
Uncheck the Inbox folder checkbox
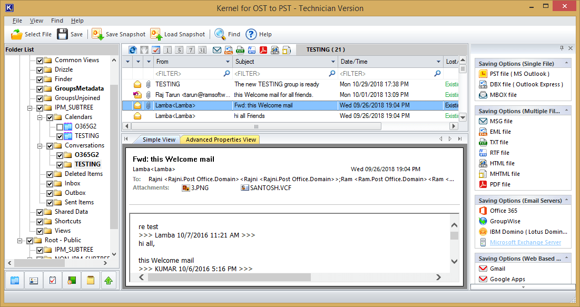pos(50,184)
